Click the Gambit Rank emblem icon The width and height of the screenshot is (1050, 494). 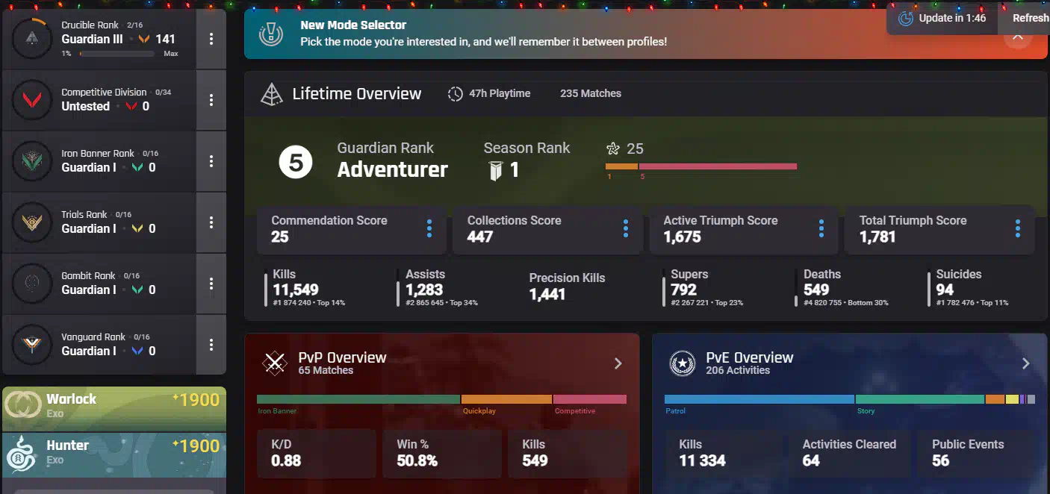click(x=31, y=284)
